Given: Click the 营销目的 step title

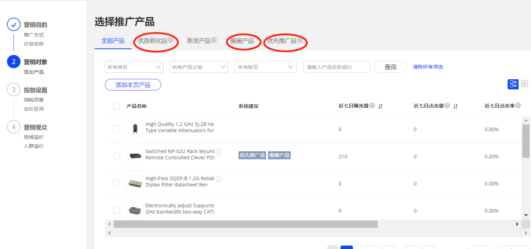Looking at the screenshot, I should (x=35, y=25).
